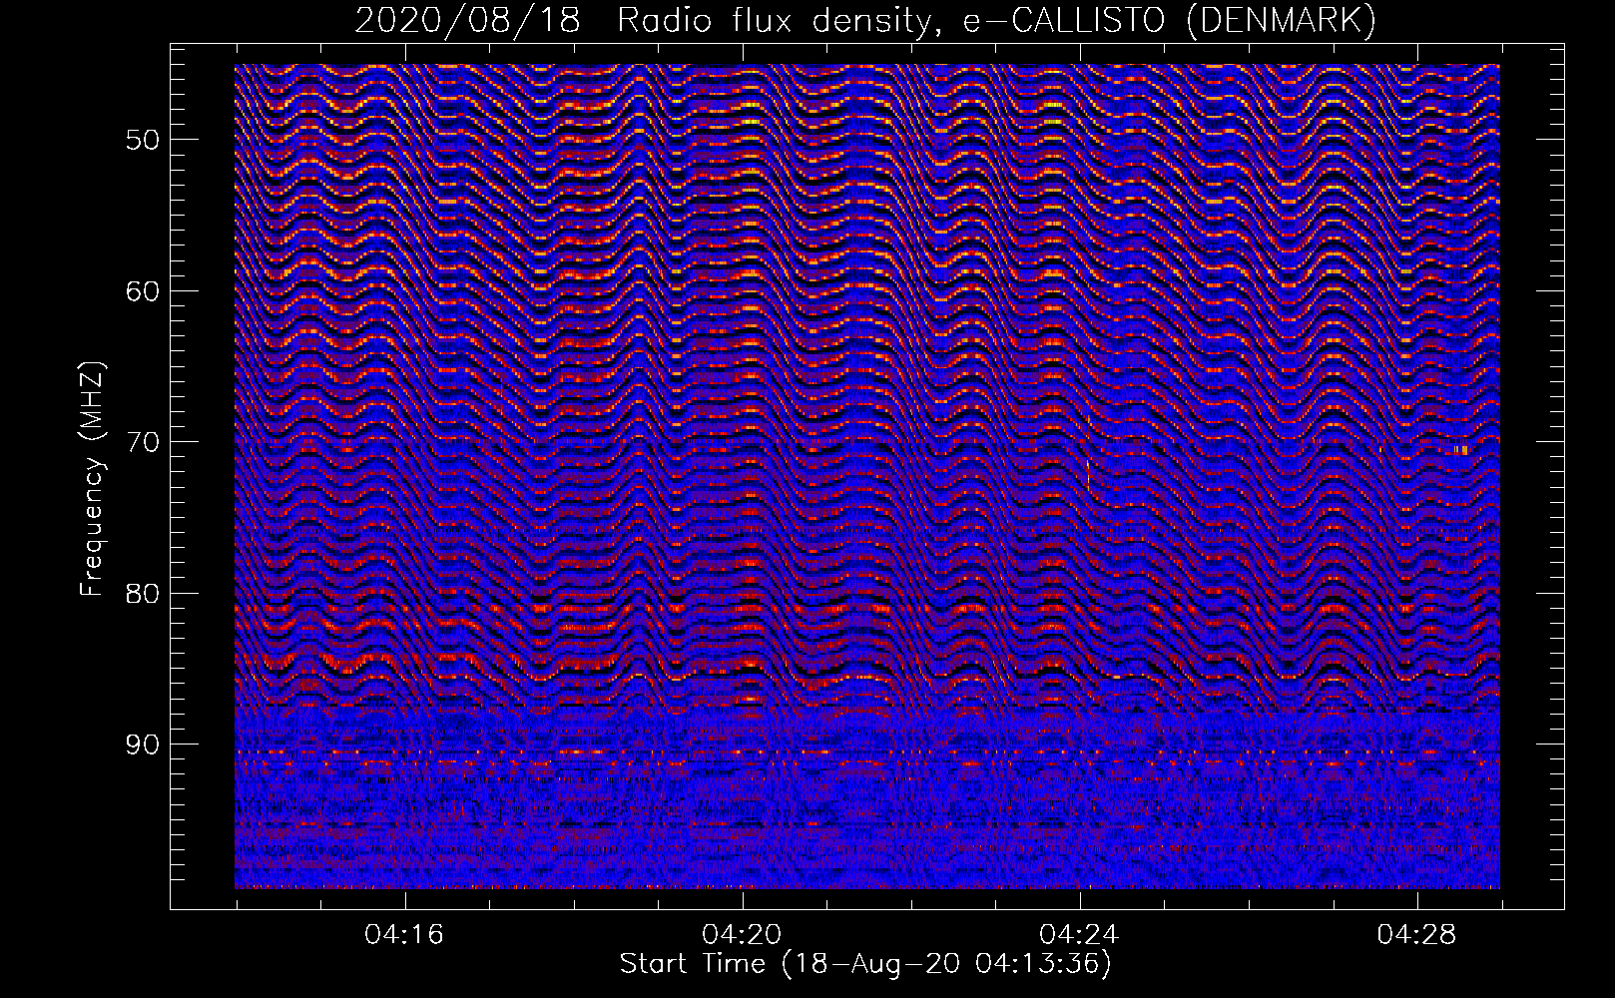Select the 50 frequency tick label
This screenshot has width=1615, height=998.
point(143,139)
